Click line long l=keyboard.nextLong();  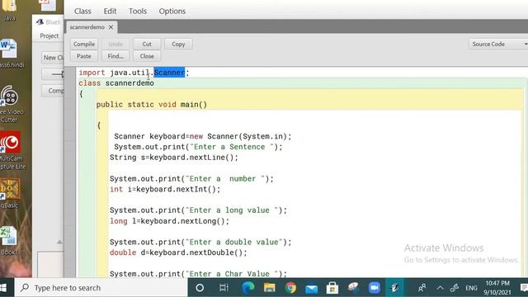[169, 221]
